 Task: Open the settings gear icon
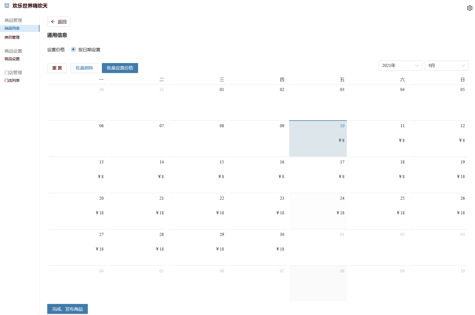coord(469,8)
